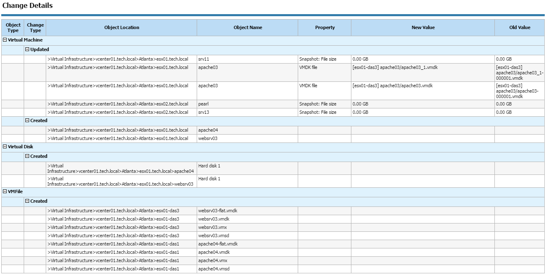Select the apache04.vmsd file row
The width and height of the screenshot is (546, 275).
273,269
